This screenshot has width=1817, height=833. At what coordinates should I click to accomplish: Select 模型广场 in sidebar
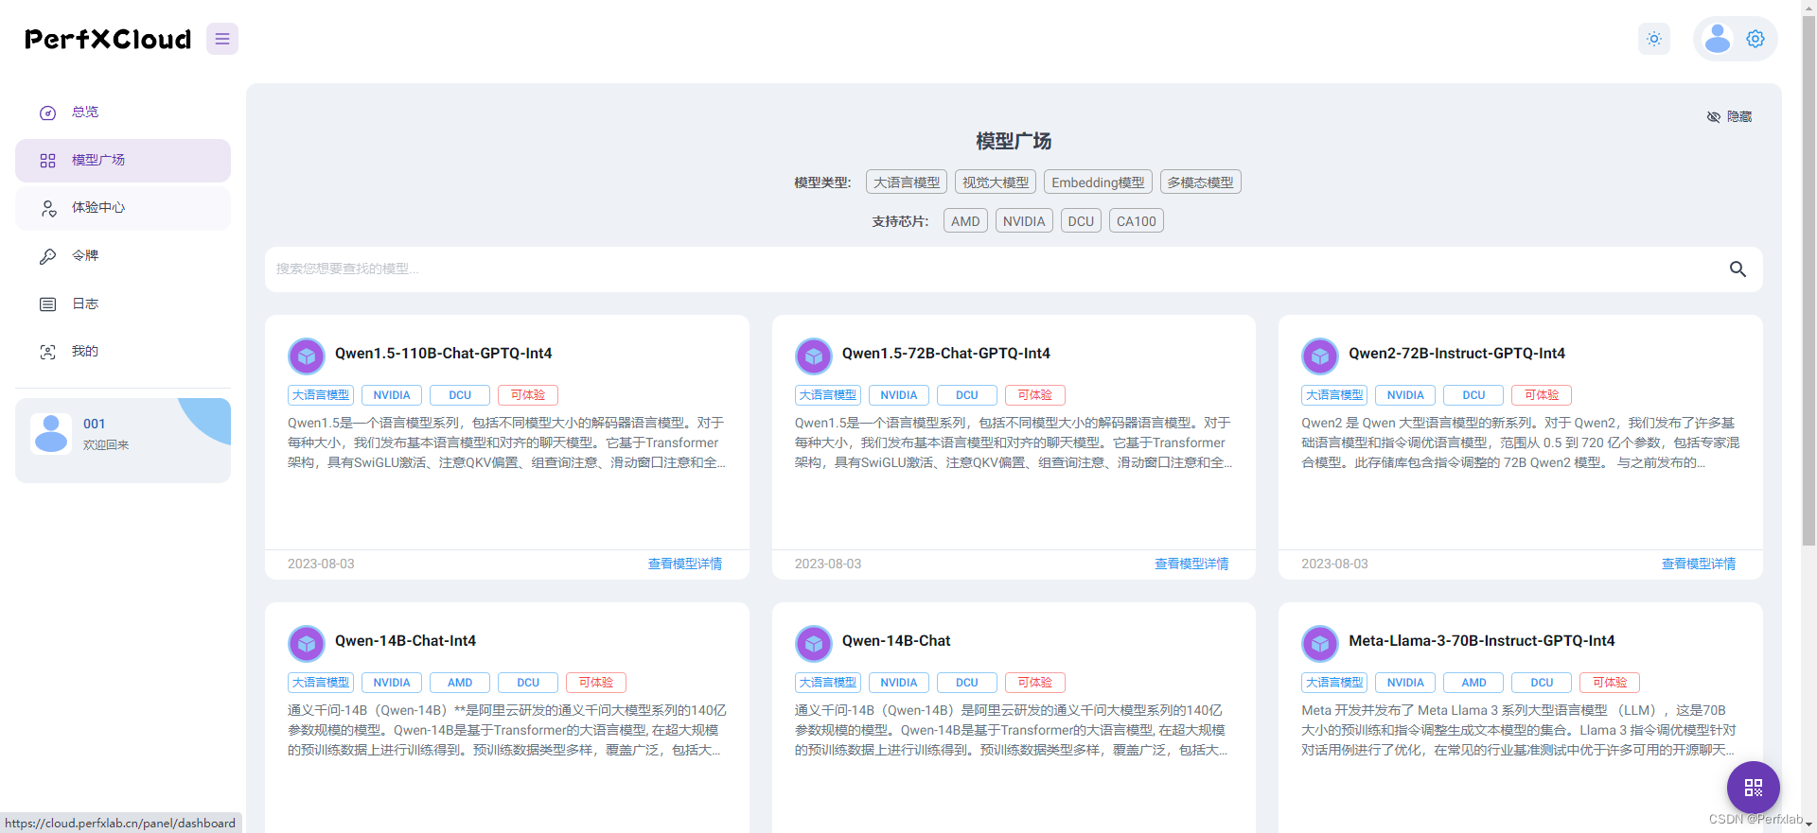[x=123, y=161]
